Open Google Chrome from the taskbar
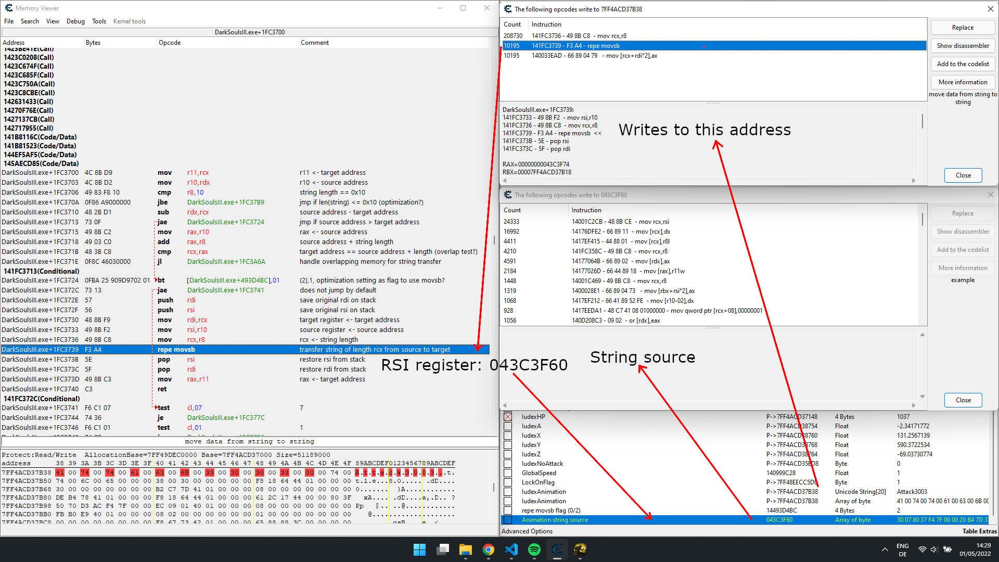 [x=488, y=550]
